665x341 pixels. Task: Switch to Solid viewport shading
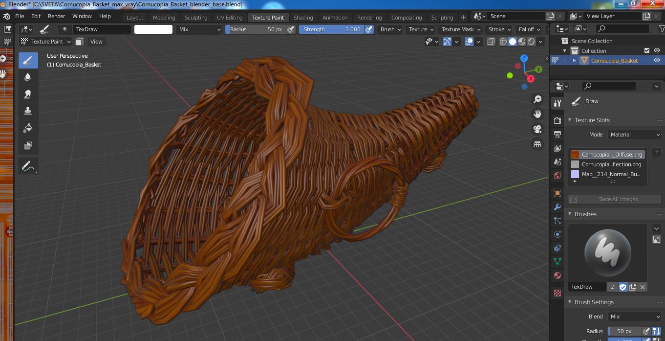tap(513, 42)
